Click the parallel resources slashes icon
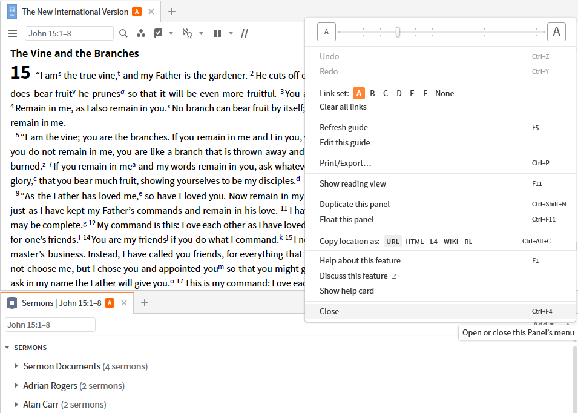Image resolution: width=578 pixels, height=413 pixels. click(x=245, y=33)
